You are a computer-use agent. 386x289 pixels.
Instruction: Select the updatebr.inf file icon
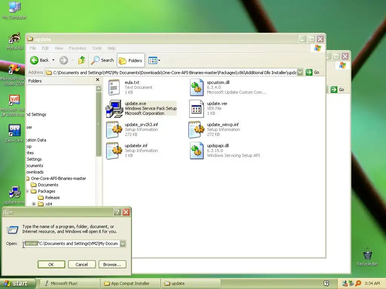114,151
